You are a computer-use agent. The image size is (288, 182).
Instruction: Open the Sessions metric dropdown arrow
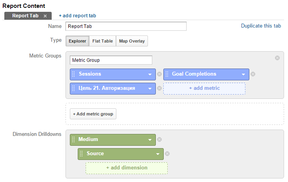point(150,74)
